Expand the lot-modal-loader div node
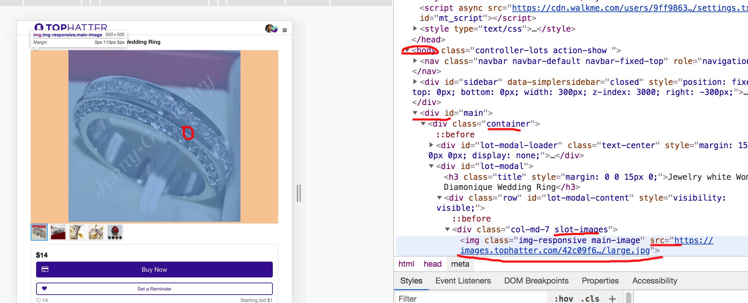 tap(431, 145)
